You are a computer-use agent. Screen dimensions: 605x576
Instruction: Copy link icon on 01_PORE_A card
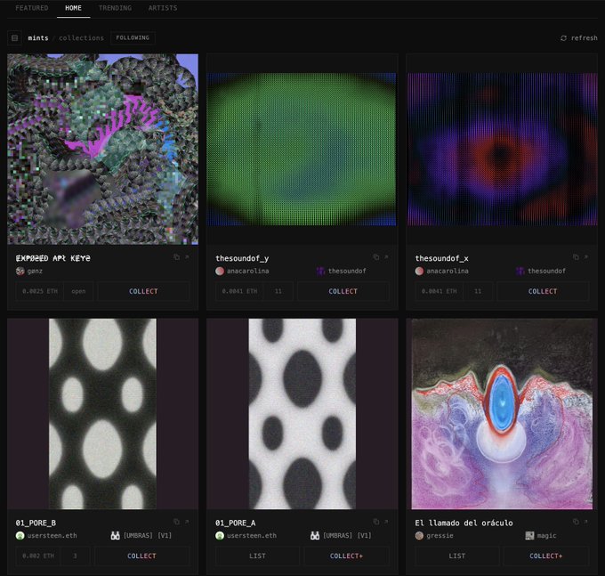coord(376,522)
